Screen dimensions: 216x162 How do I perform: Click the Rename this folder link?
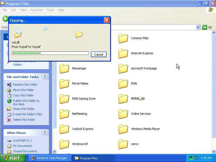coord(25,85)
